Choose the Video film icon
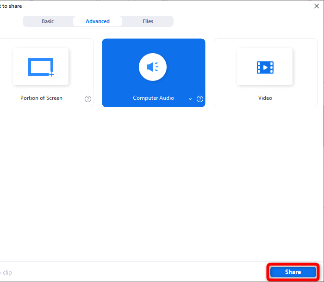Image resolution: width=324 pixels, height=282 pixels. pyautogui.click(x=265, y=67)
